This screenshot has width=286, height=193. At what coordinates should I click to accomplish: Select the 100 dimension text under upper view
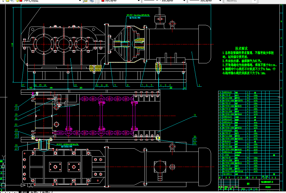coord(31,88)
